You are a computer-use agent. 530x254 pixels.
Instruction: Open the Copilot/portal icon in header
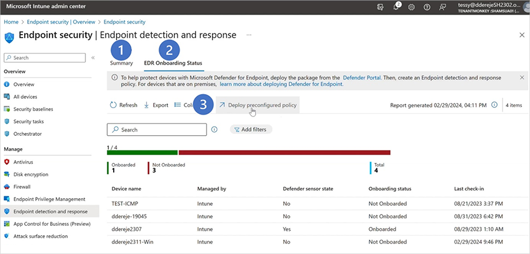380,7
